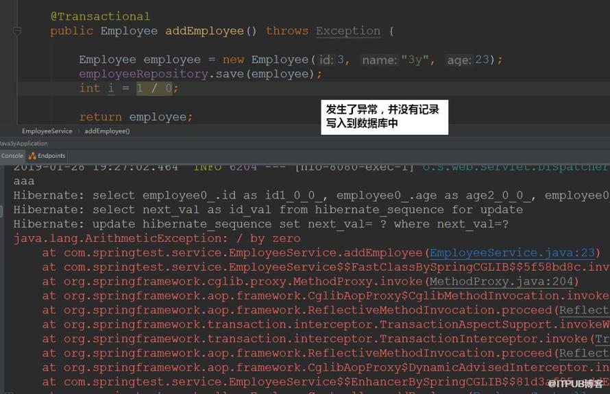Select EmployeeService in the breadcrumb bar
This screenshot has width=610, height=394.
47,131
